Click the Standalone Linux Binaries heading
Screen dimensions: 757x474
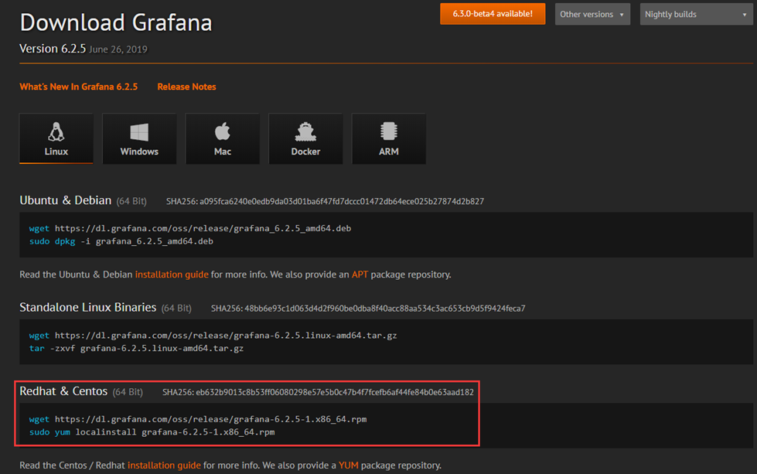click(x=88, y=308)
